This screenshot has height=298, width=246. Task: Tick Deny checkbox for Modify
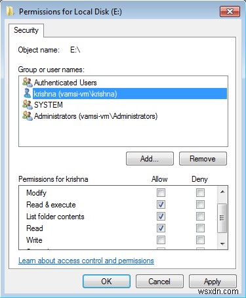[200, 193]
